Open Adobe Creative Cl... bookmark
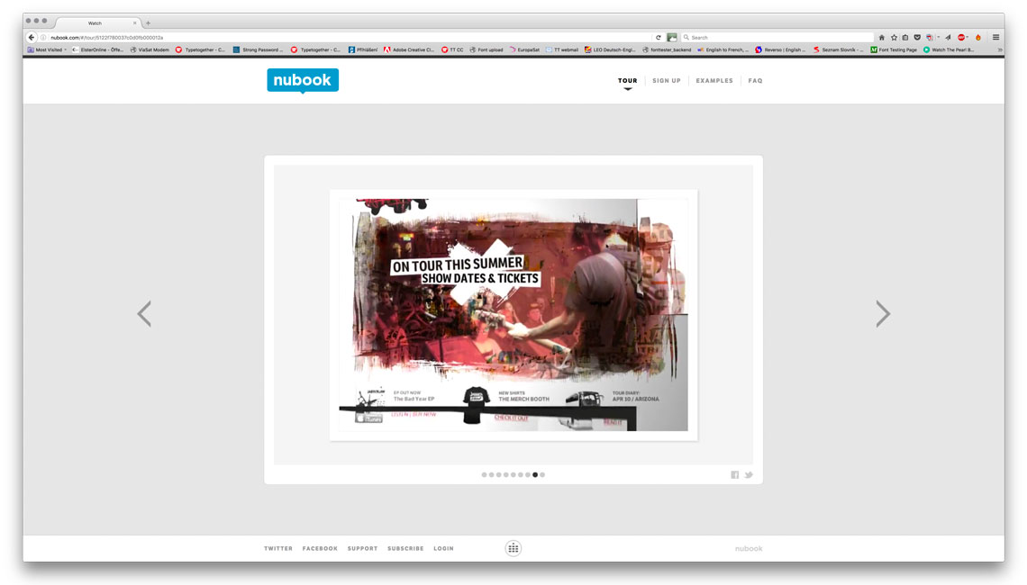This screenshot has height=585, width=1027. [409, 49]
